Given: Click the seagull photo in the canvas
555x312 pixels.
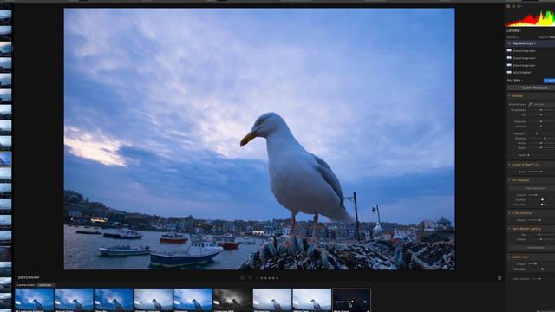Looking at the screenshot, I should pyautogui.click(x=259, y=139).
